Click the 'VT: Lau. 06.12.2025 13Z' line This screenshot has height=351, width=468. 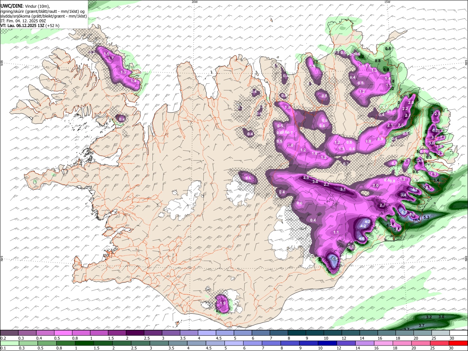click(30, 26)
